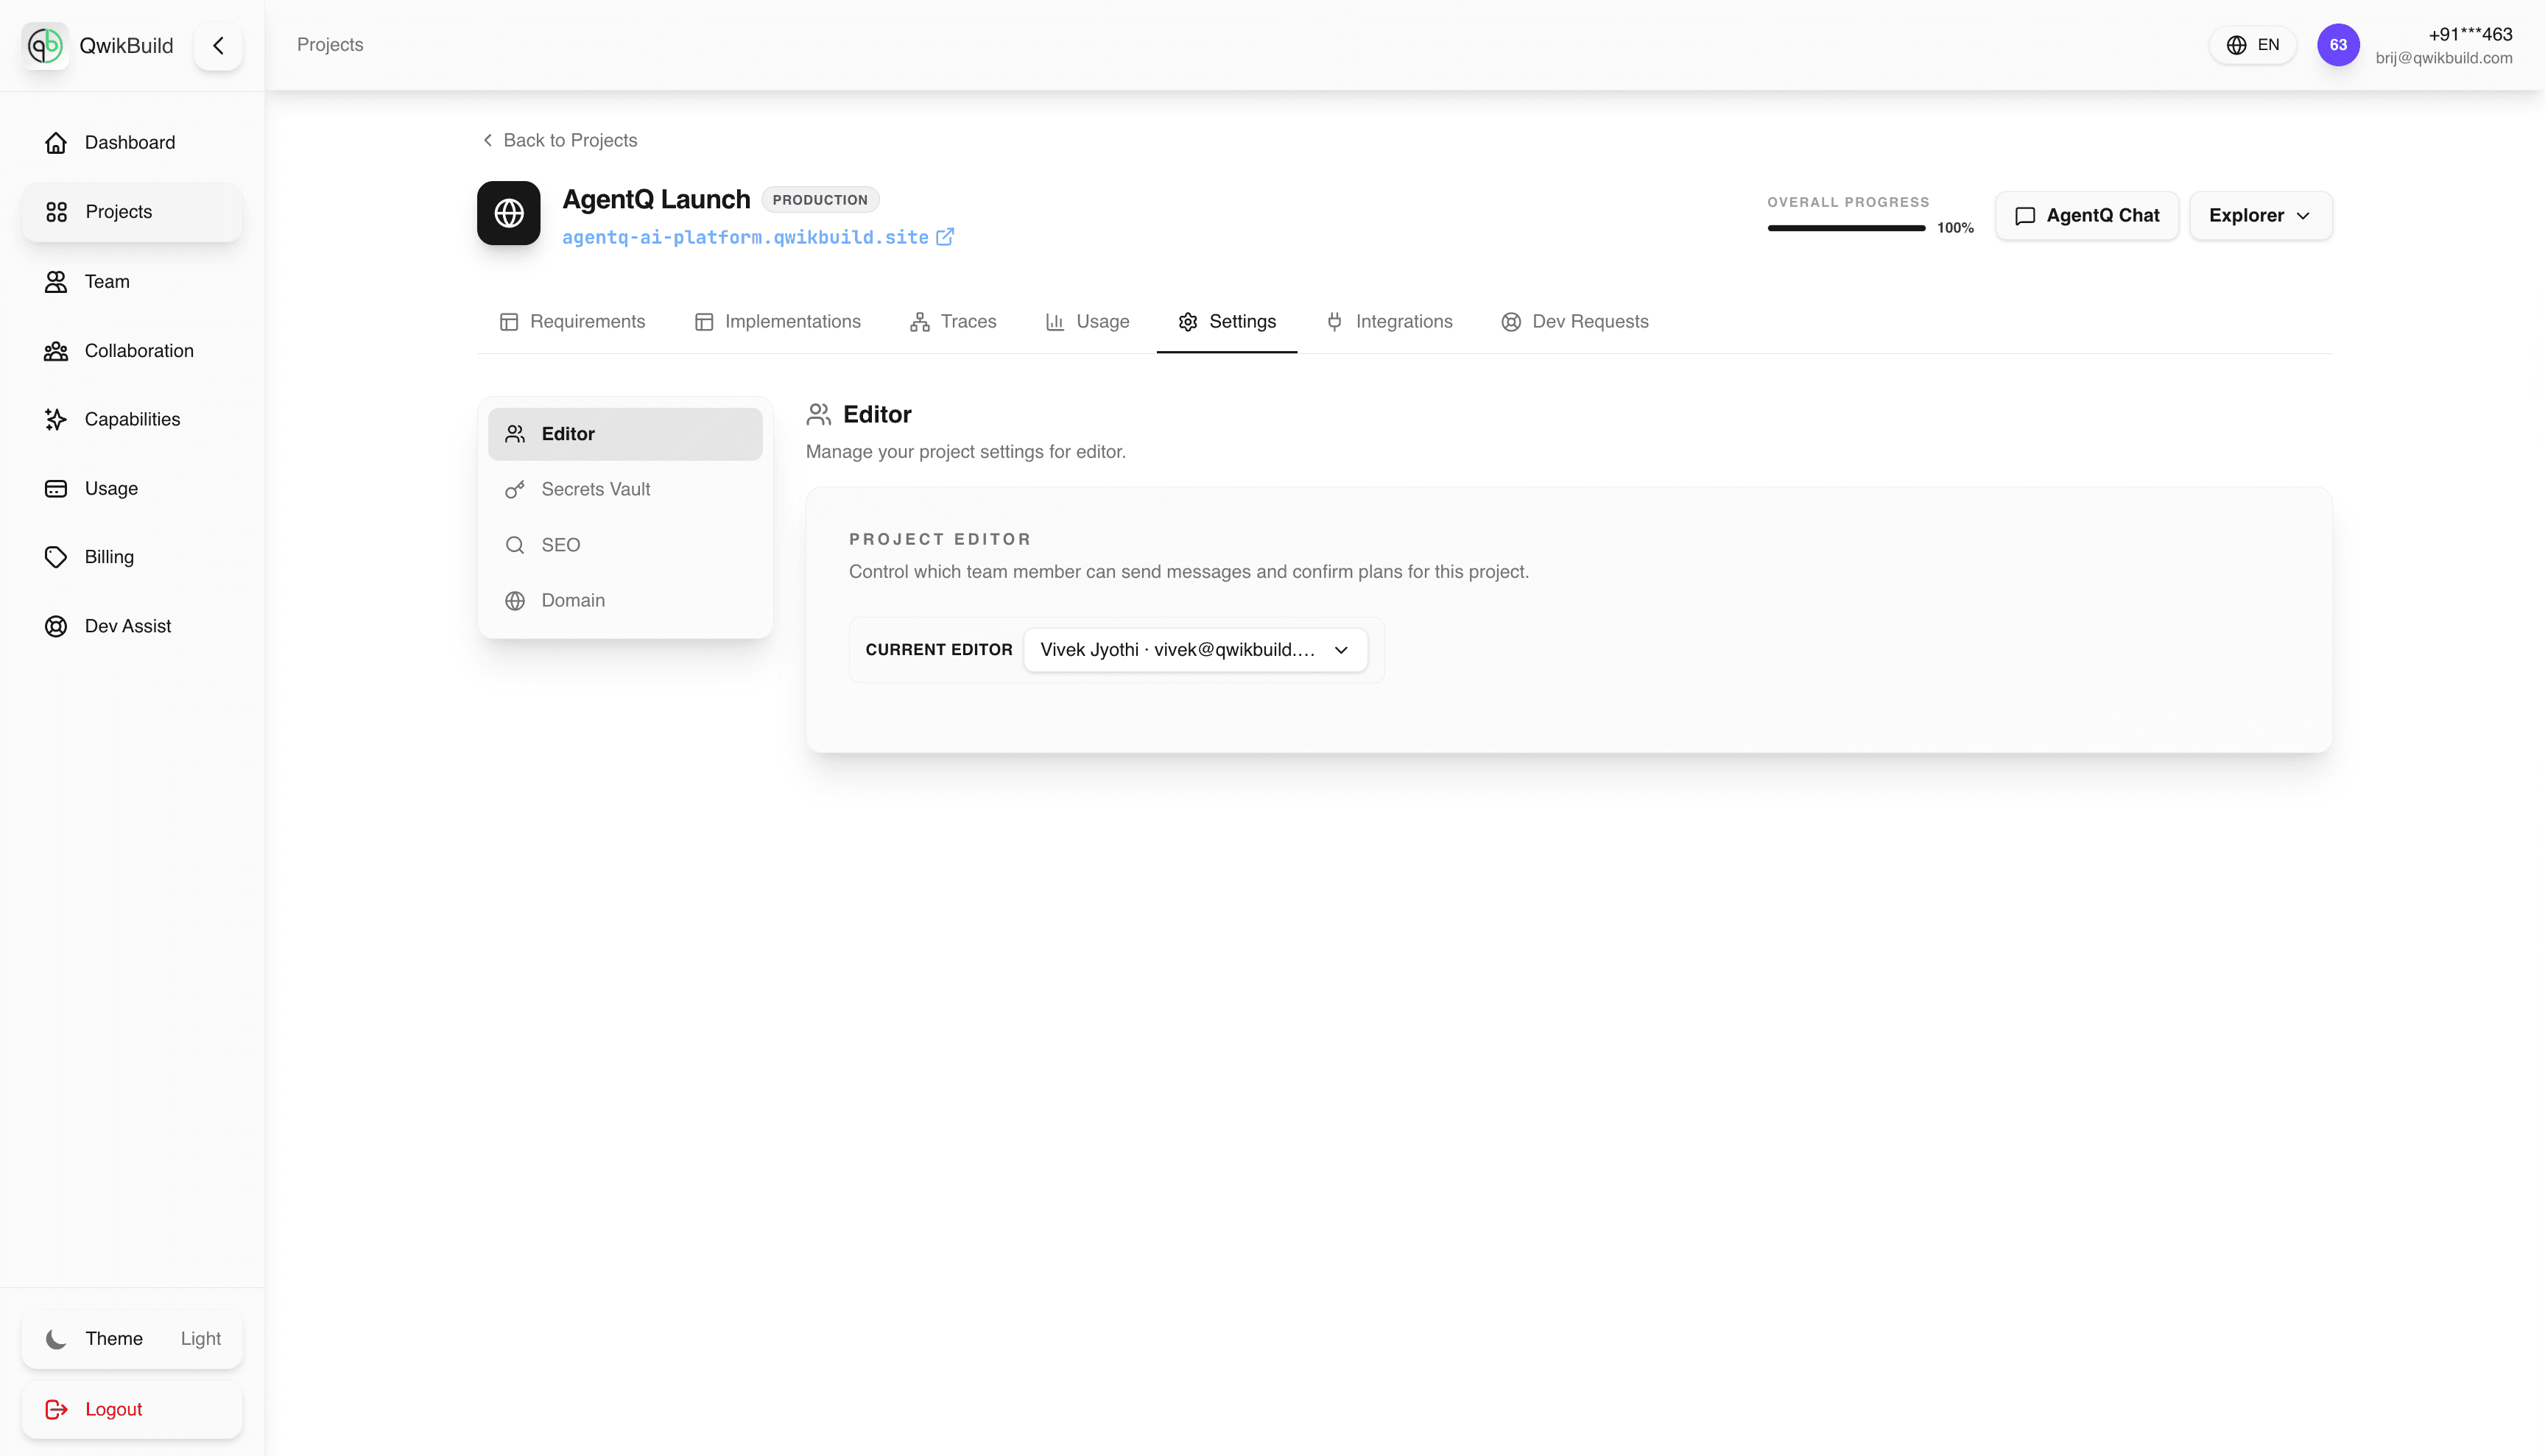
Task: Click the Dev Assist lifebuoy icon
Action: [x=56, y=626]
